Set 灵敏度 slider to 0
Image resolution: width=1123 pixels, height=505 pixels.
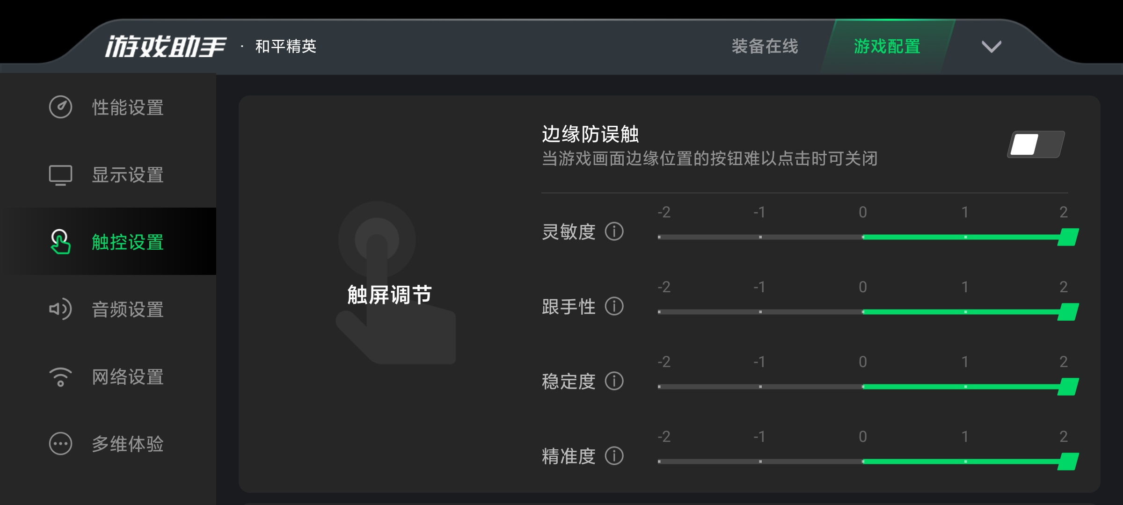pos(863,237)
